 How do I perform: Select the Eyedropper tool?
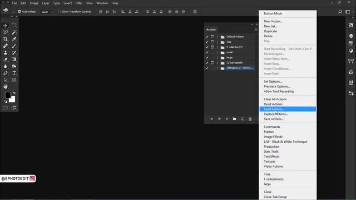click(14, 39)
